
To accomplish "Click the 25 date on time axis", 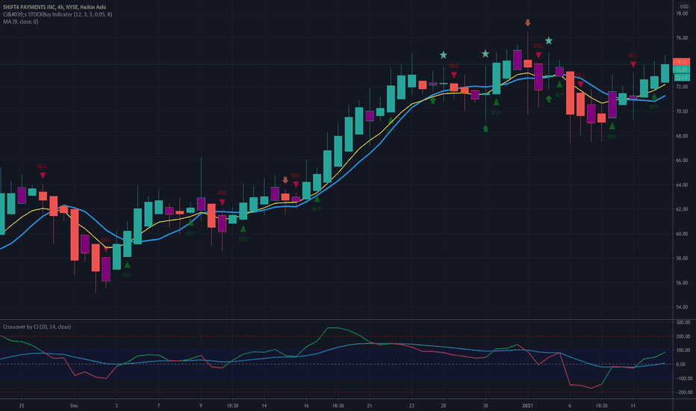I will point(22,406).
